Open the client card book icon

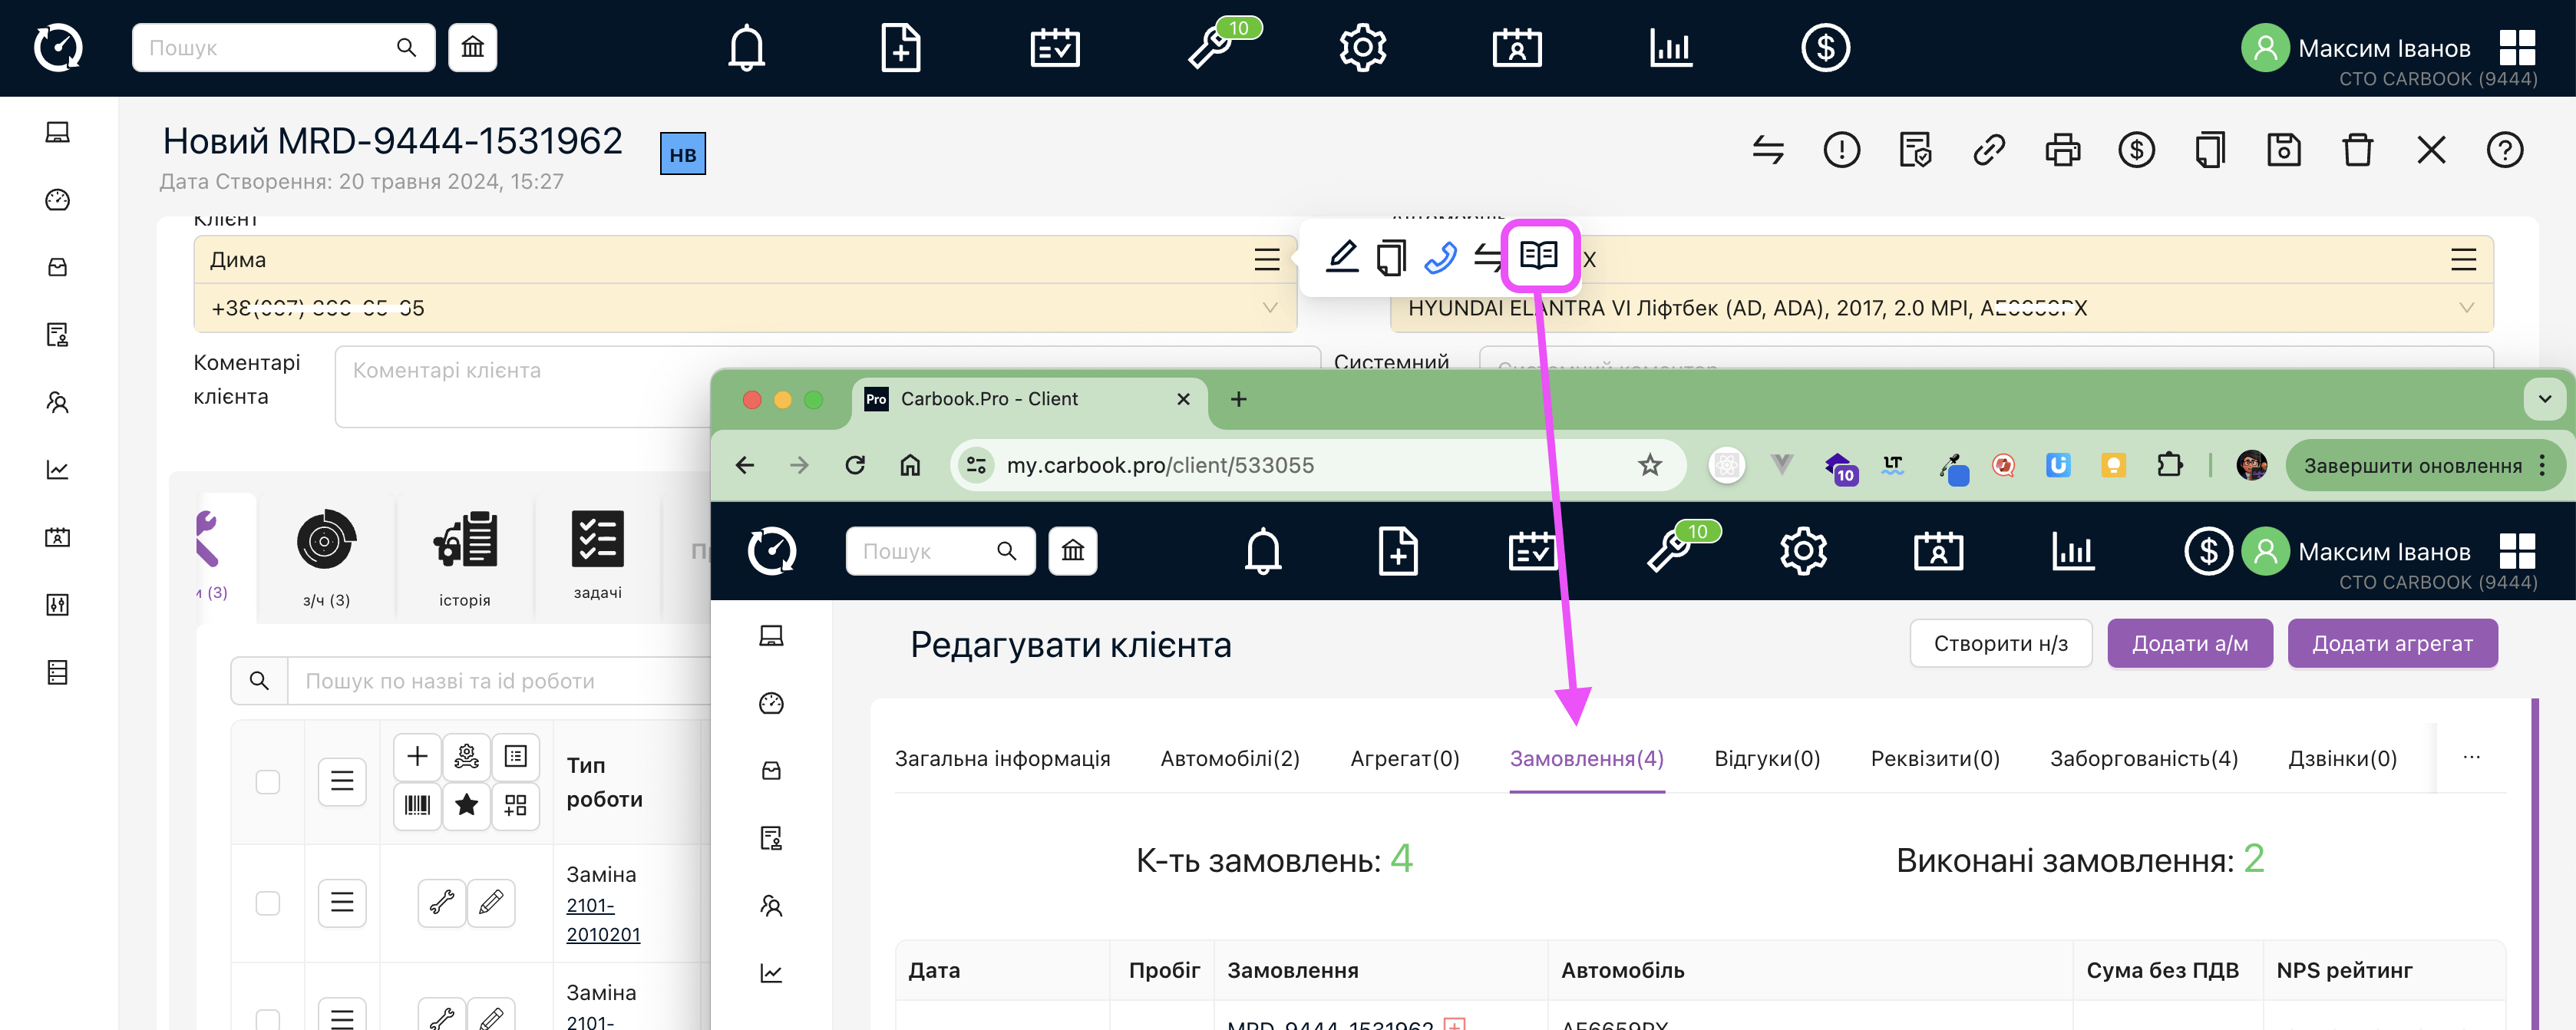coord(1538,256)
